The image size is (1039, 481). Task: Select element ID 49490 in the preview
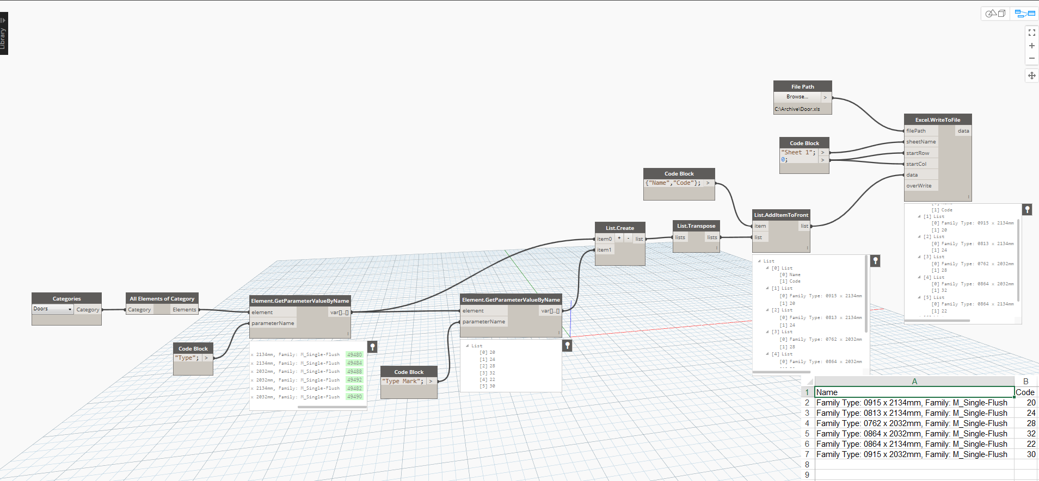coord(354,397)
